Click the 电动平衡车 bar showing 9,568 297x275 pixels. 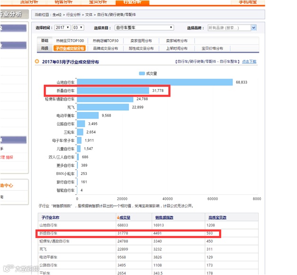click(x=88, y=115)
